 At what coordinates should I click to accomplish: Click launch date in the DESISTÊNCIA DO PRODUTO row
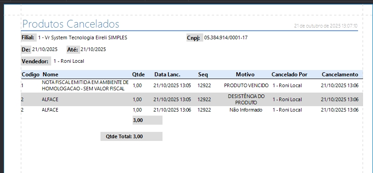172,99
